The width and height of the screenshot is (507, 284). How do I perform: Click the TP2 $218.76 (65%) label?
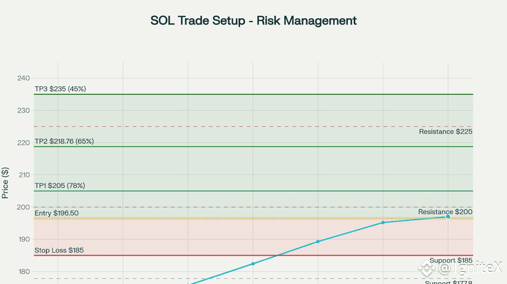(x=64, y=141)
